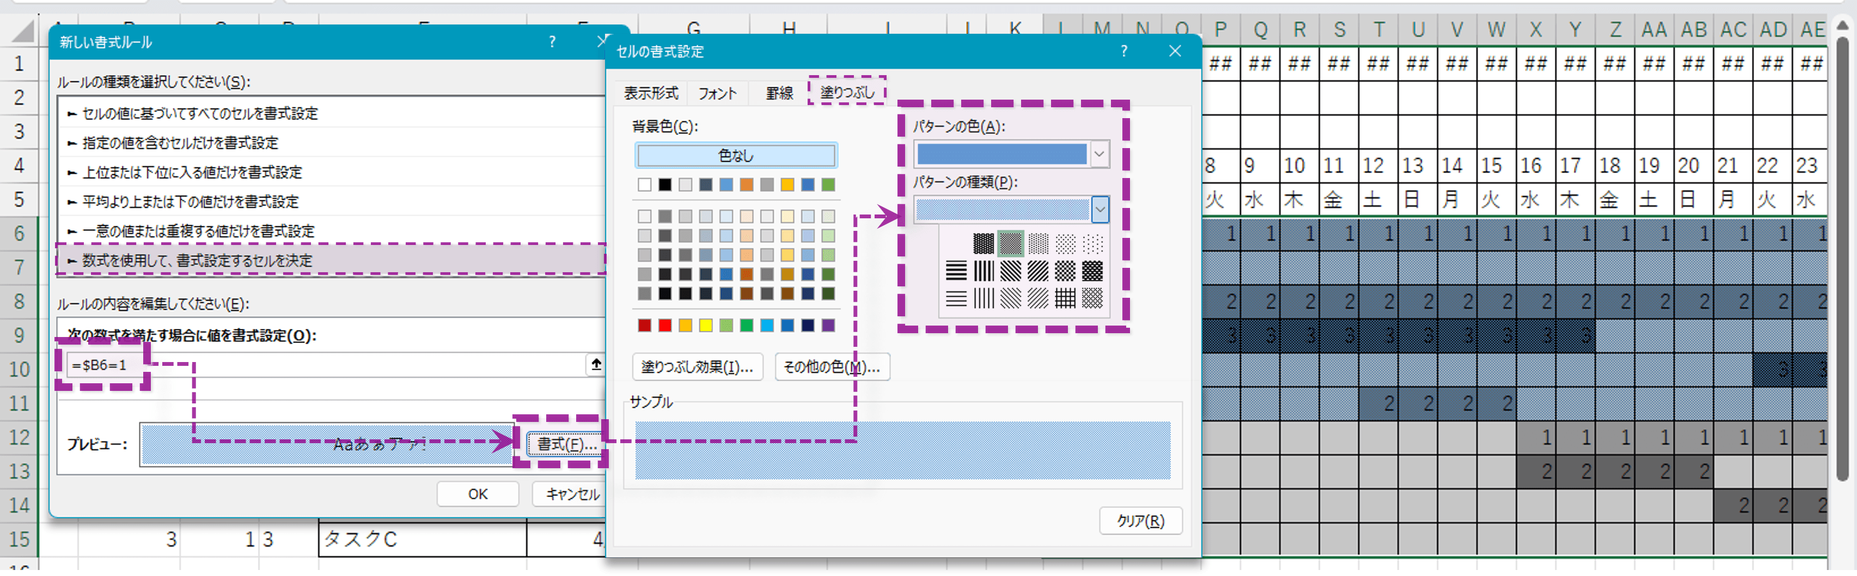
Task: Select the highlighted 50% gray dotted pattern
Action: [x=1010, y=244]
